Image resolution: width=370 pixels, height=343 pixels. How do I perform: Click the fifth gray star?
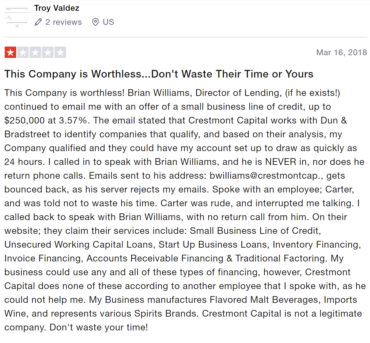60,53
